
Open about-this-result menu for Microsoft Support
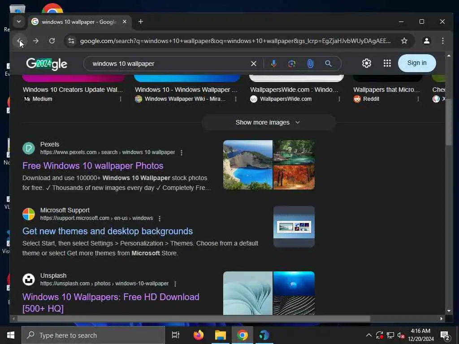pos(160,219)
